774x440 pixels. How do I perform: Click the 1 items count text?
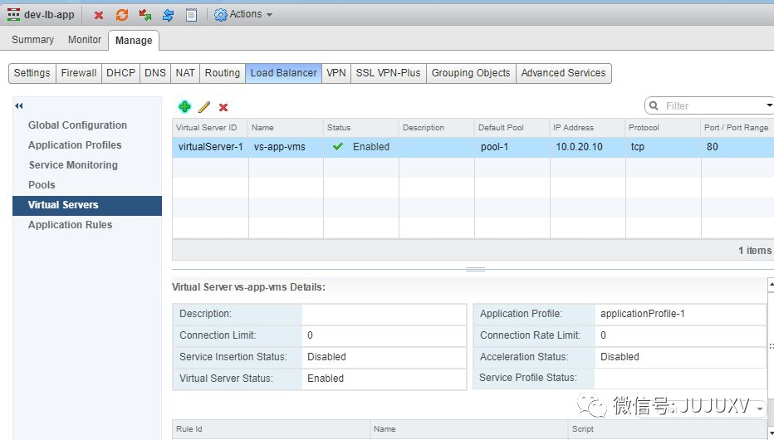coord(755,251)
